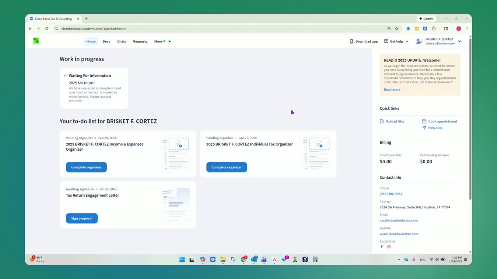
Task: Click the New chat paper plane icon
Action: click(424, 127)
